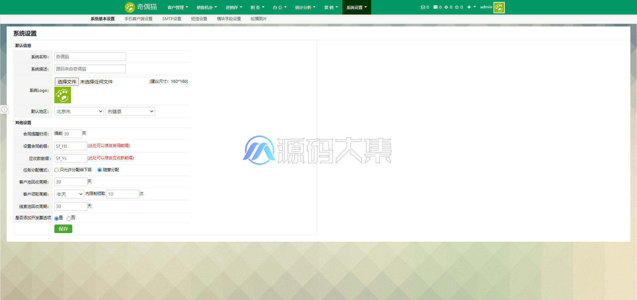
Task: Focus the 系统描述 input field
Action: point(90,69)
